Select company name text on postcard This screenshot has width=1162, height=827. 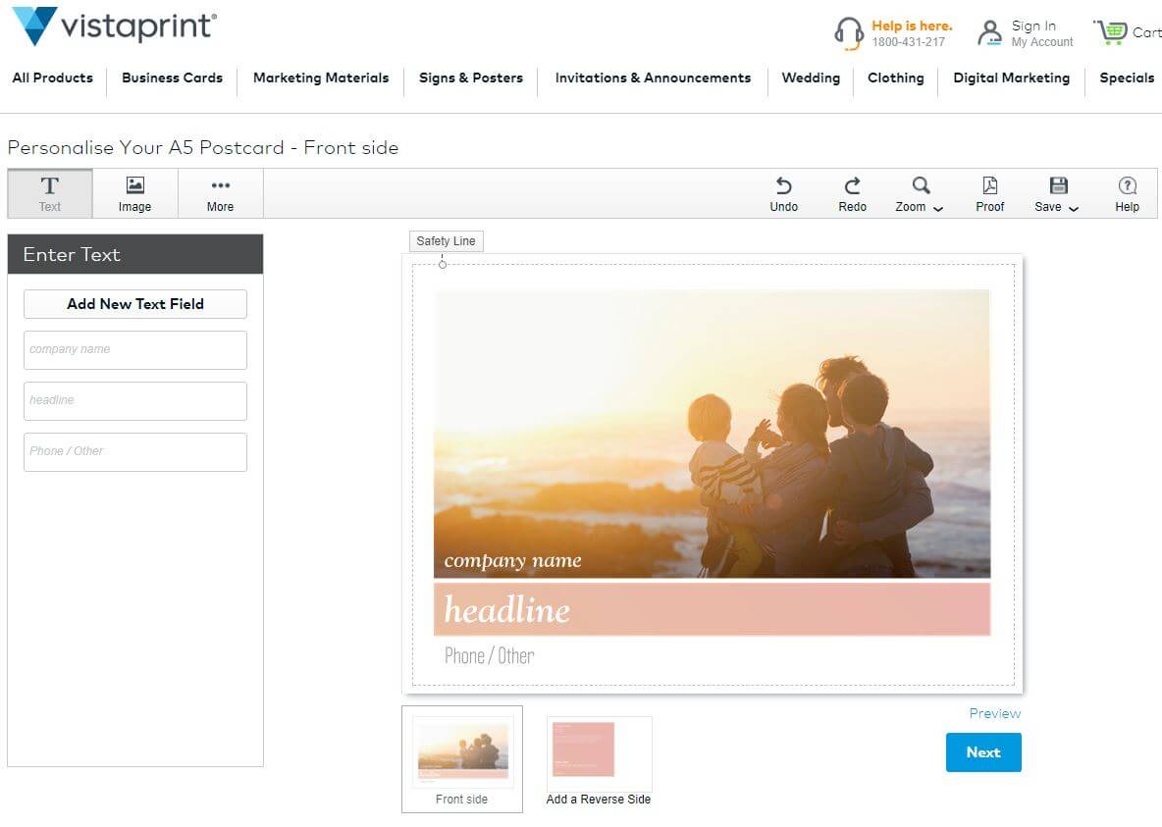[512, 561]
